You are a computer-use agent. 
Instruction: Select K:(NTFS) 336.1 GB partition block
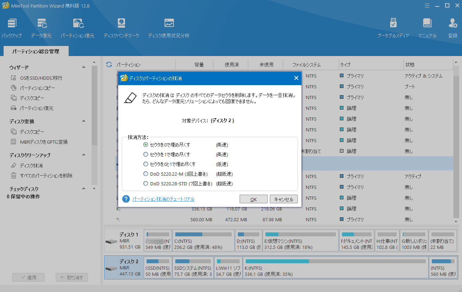point(336,268)
